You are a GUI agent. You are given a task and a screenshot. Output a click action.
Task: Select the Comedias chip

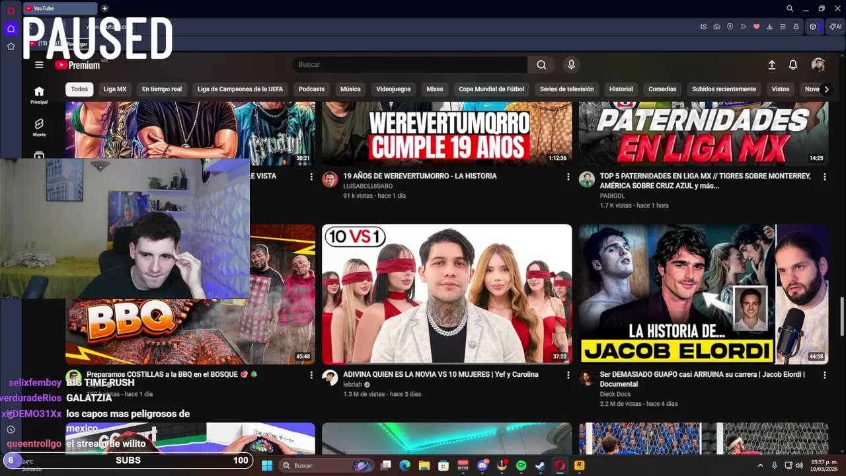point(662,89)
